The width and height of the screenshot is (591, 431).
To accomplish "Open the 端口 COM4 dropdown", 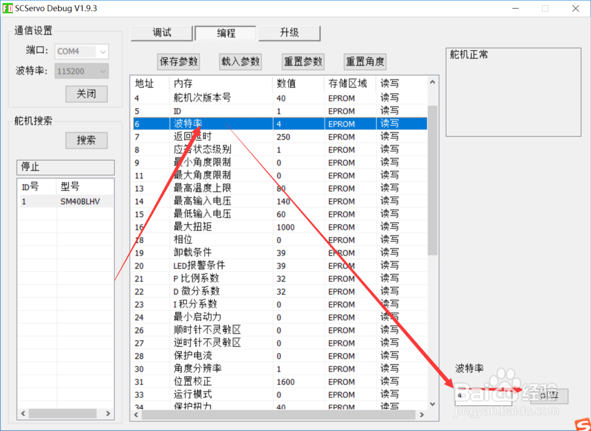I will [82, 51].
